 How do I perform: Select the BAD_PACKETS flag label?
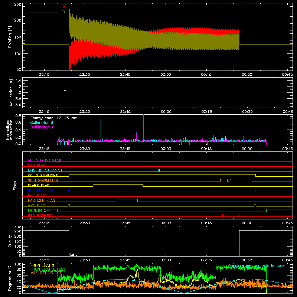tap(40, 215)
